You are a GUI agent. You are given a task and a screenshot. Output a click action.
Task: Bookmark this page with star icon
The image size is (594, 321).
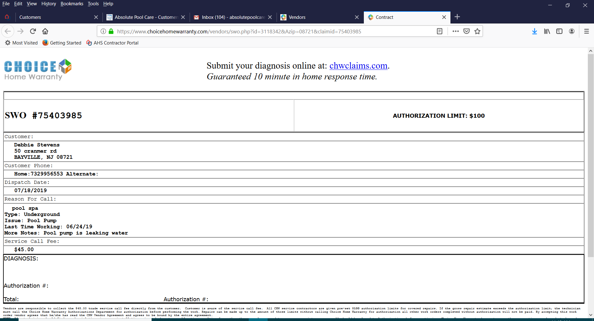coord(477,31)
